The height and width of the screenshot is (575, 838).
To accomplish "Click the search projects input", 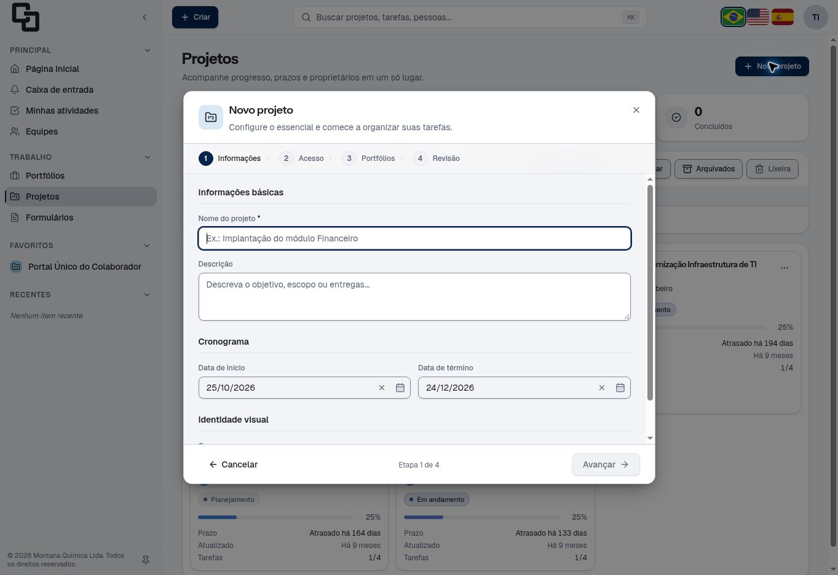I will 470,17.
